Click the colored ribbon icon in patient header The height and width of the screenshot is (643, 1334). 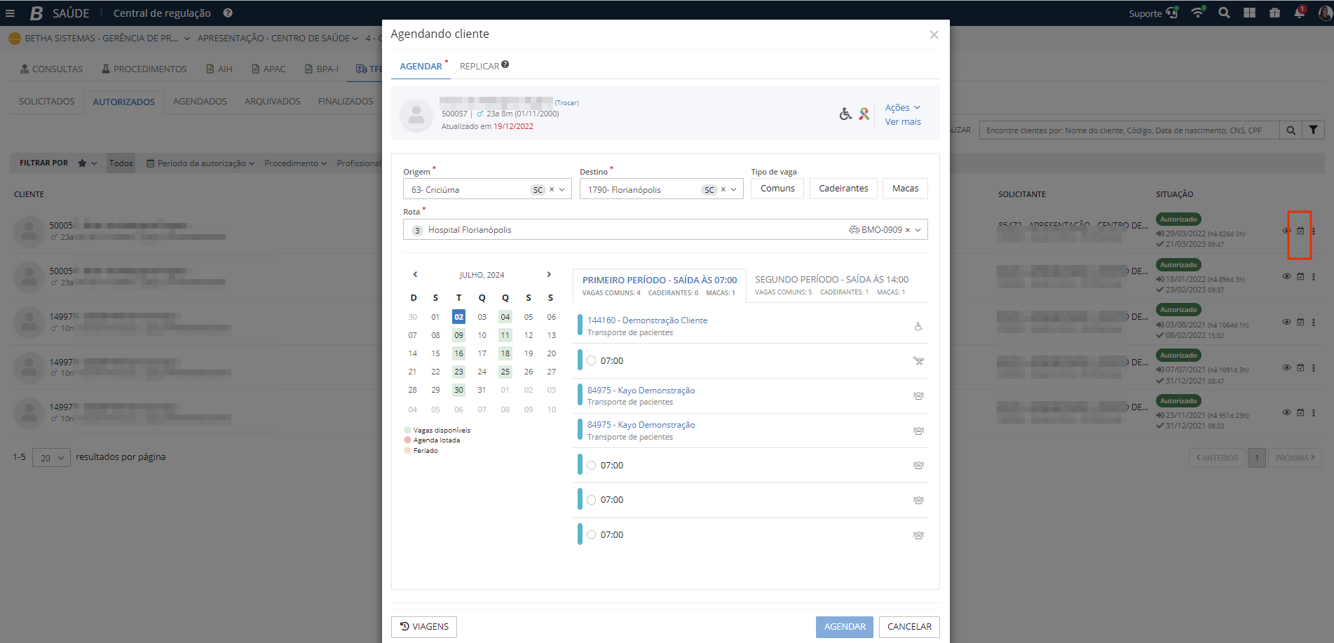[x=864, y=114]
